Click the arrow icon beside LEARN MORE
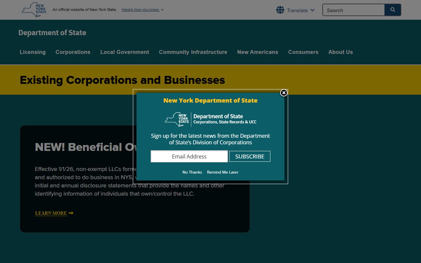 71,213
